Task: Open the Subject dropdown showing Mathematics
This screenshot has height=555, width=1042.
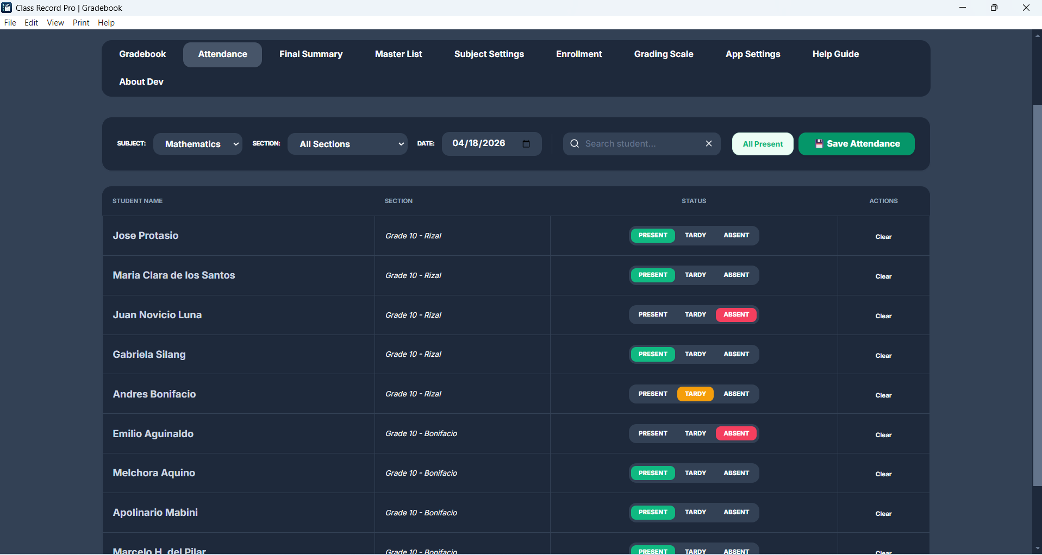Action: [x=198, y=144]
